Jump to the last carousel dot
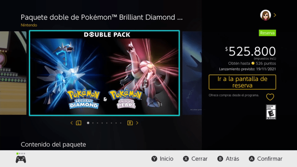This screenshot has width=297, height=167. tap(121, 123)
